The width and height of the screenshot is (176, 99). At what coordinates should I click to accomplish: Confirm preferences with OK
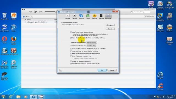point(102,70)
